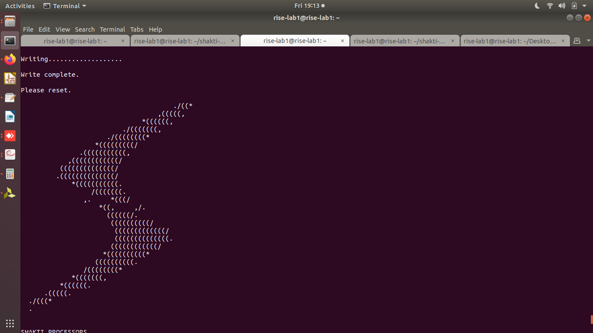Viewport: 593px width, 333px height.
Task: Open the red-swirl document viewer dock icon
Action: pos(10,155)
